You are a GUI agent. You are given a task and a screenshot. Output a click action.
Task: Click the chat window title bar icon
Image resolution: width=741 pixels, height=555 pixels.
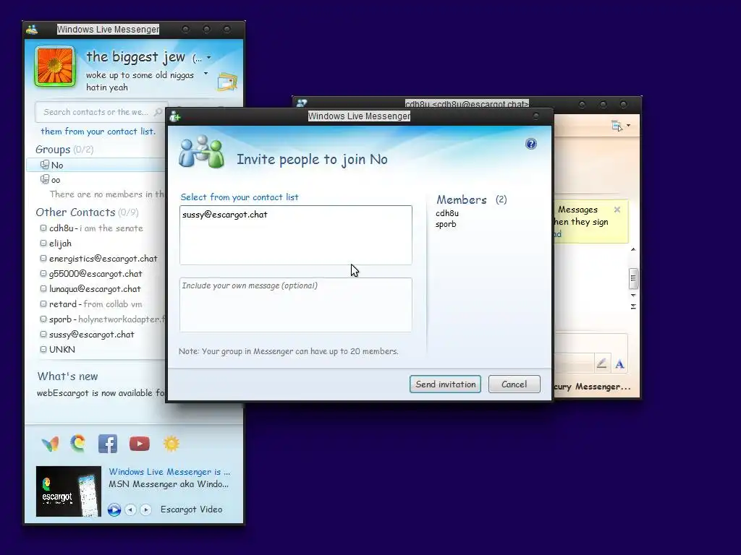coord(302,103)
